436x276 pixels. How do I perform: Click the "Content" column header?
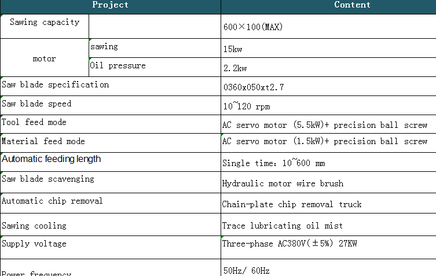(x=352, y=5)
